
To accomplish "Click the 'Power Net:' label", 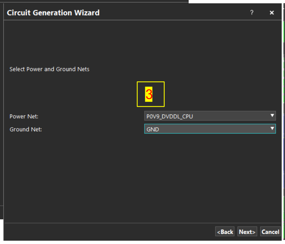I will (x=24, y=116).
